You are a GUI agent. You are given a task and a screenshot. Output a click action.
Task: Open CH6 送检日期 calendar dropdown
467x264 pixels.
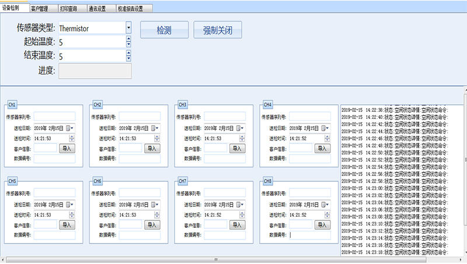point(155,205)
